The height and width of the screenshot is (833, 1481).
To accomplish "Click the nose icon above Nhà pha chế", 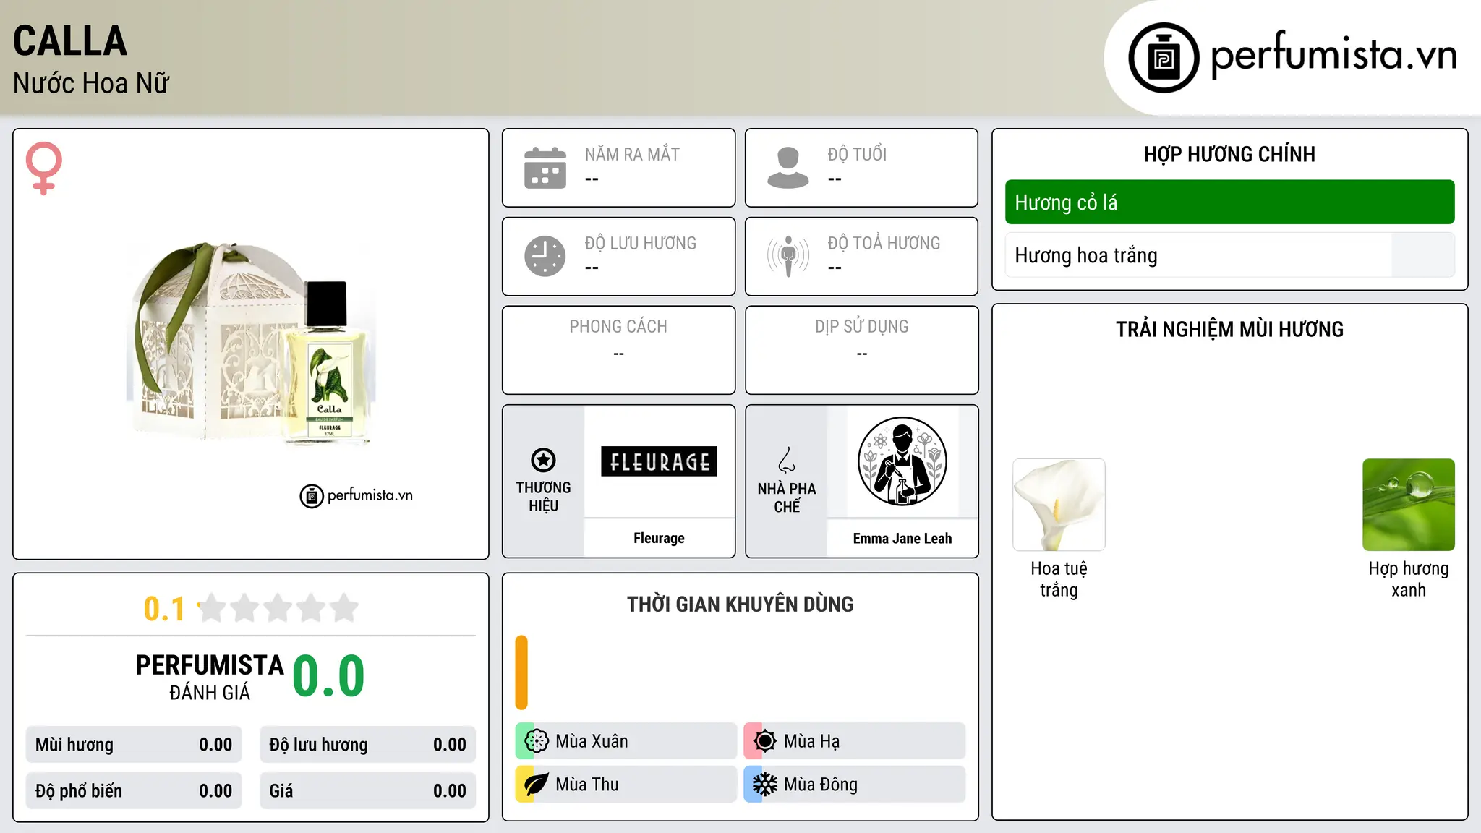I will coord(787,460).
